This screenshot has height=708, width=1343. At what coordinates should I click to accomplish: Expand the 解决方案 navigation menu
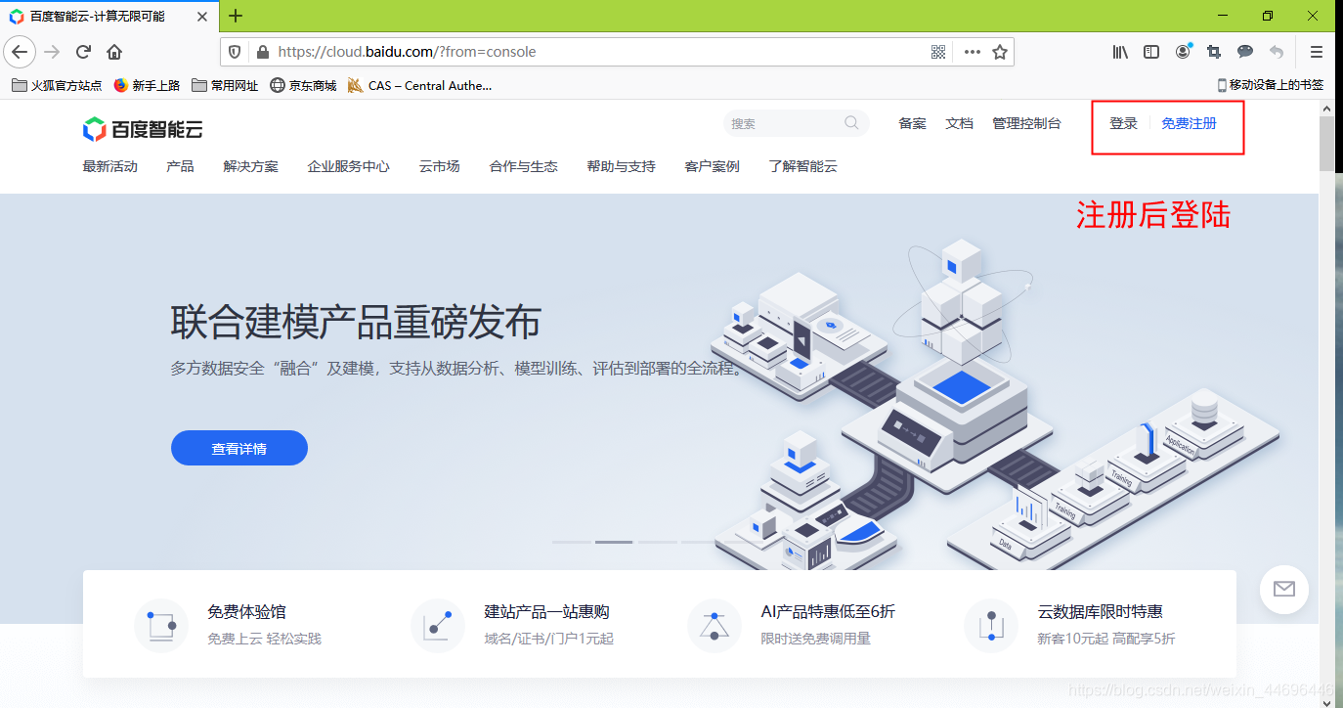tap(251, 166)
